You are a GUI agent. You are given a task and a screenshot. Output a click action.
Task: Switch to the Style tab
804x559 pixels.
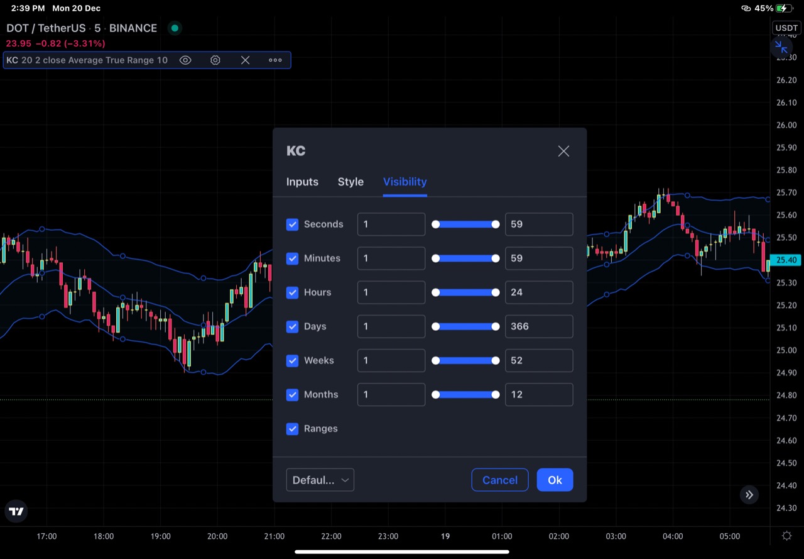(350, 182)
